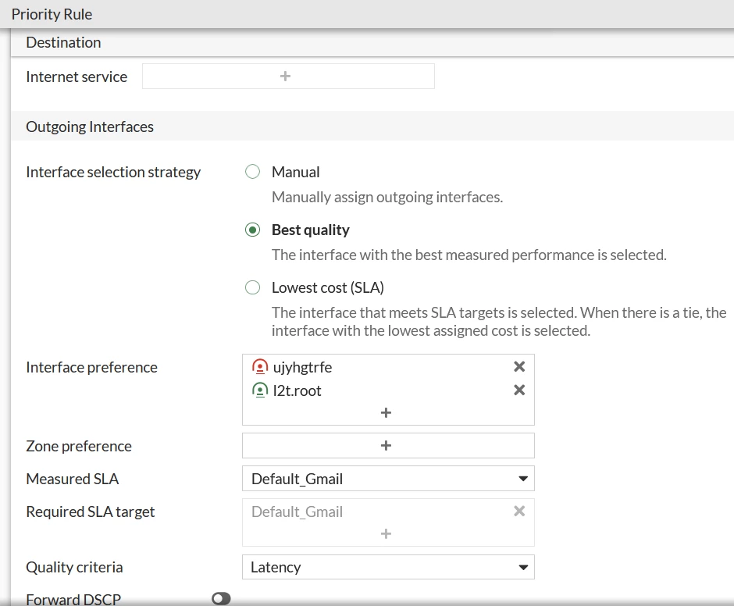Remove ujyhgtrfe from interface preference
The width and height of the screenshot is (734, 606).
(519, 367)
